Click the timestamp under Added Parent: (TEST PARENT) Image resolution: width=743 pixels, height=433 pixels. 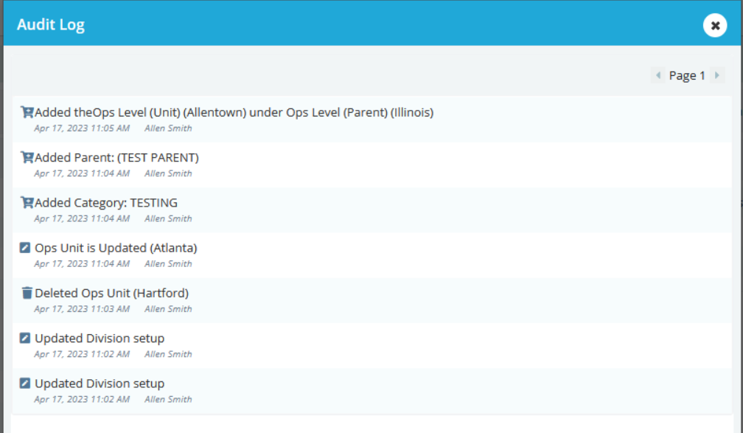(82, 173)
